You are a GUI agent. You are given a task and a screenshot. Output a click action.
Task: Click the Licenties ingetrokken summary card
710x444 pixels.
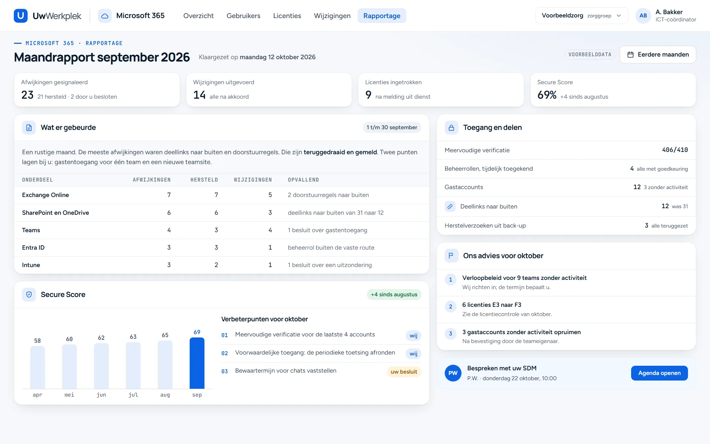click(441, 89)
